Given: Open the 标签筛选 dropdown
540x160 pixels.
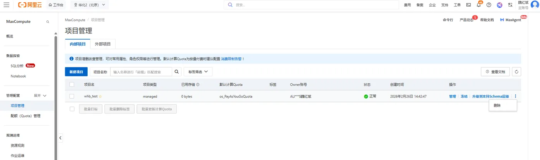Looking at the screenshot, I should tap(198, 72).
